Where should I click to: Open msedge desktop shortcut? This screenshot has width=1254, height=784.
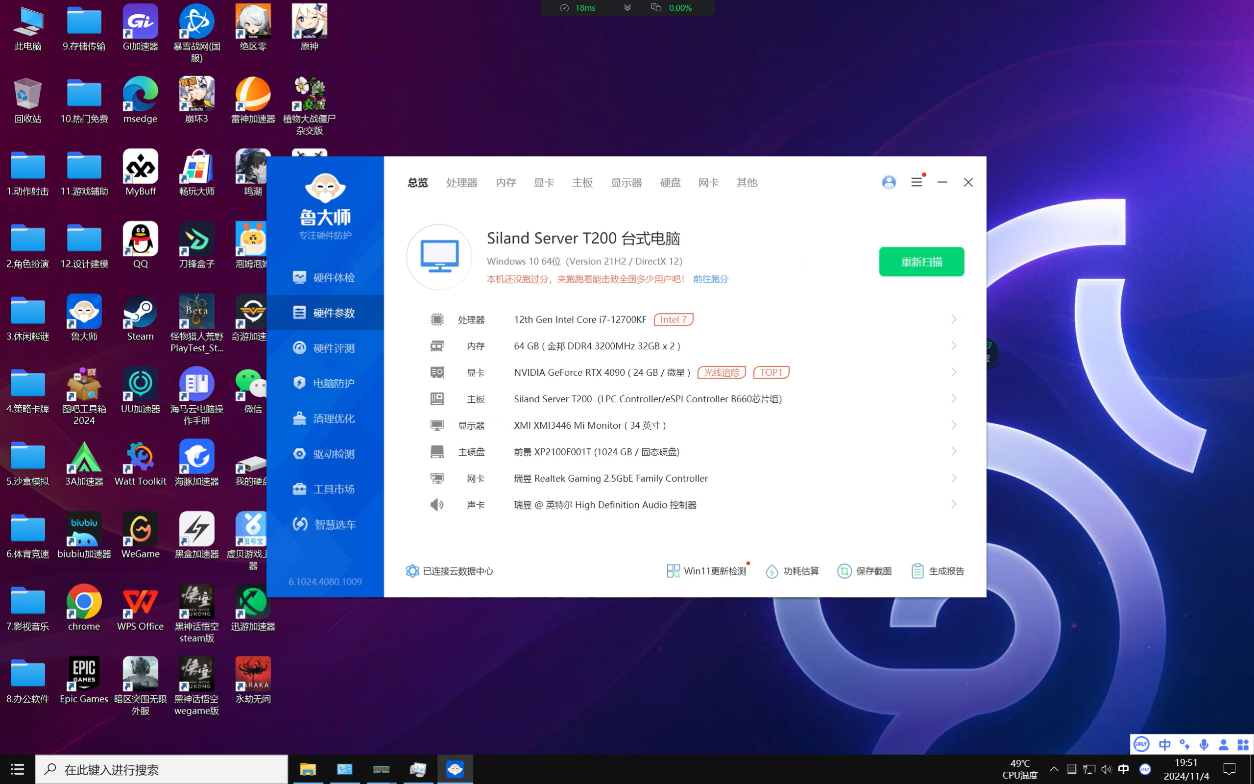click(x=141, y=100)
